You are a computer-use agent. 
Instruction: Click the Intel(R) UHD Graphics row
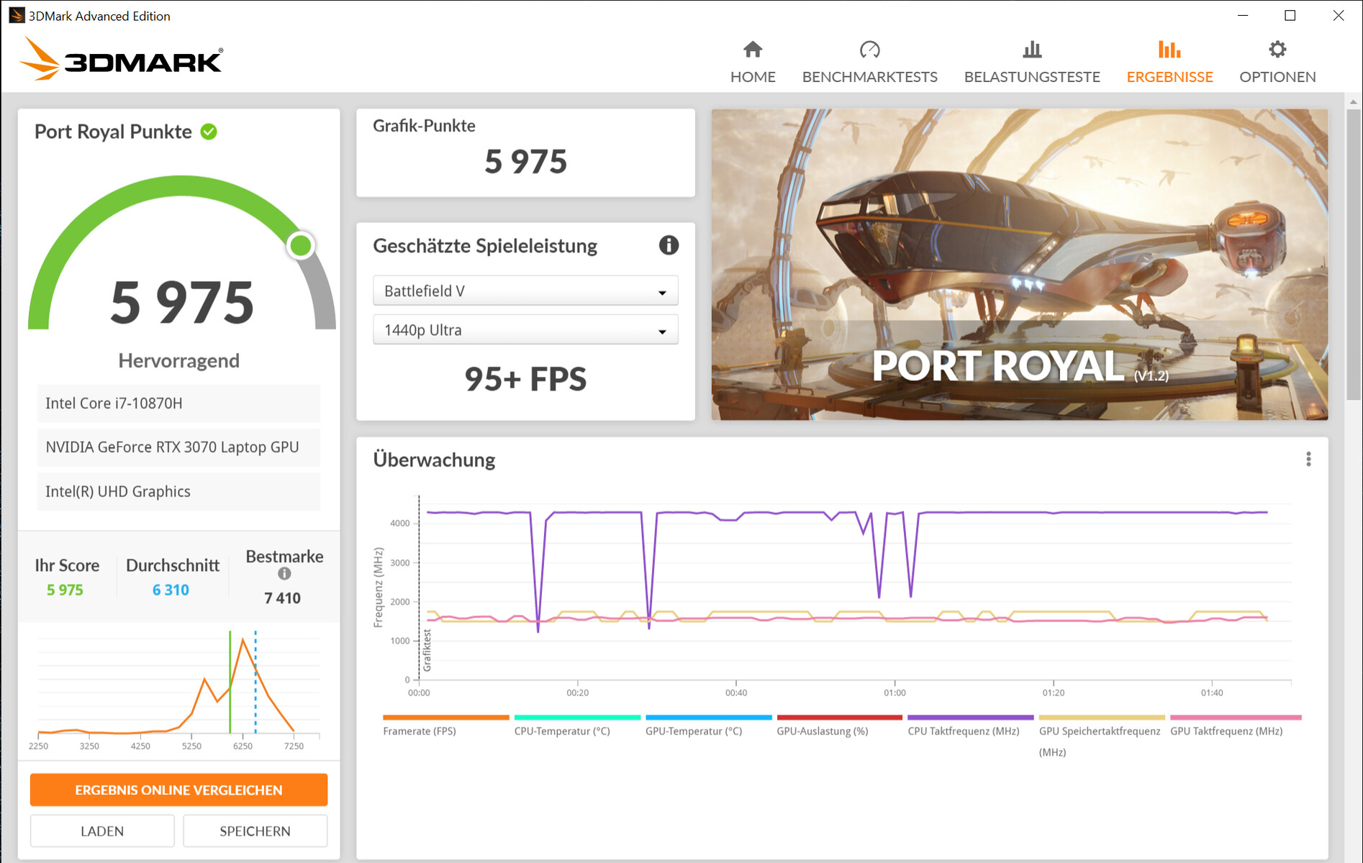click(178, 491)
